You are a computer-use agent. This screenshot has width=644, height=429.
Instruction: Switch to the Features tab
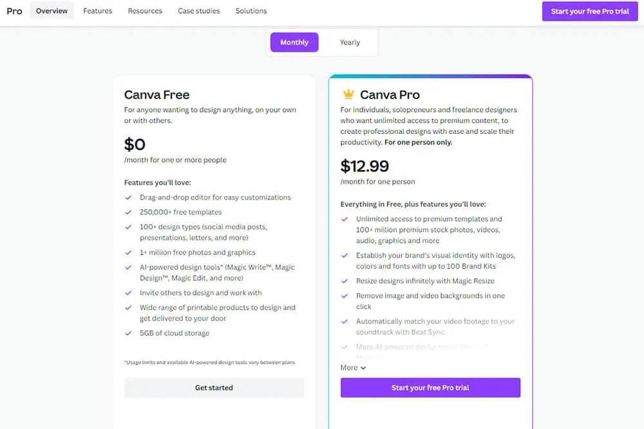(97, 10)
